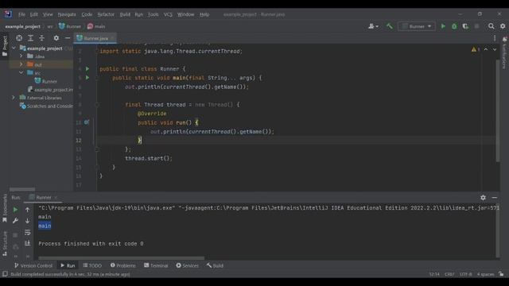The width and height of the screenshot is (509, 286).
Task: Open the Services tool window
Action: coord(187,265)
